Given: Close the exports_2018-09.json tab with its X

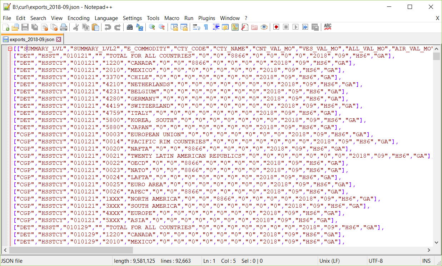Looking at the screenshot, I should [59, 39].
